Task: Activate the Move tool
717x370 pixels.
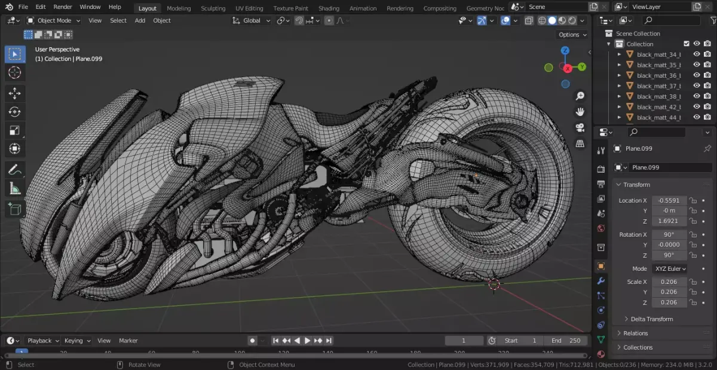Action: 15,93
